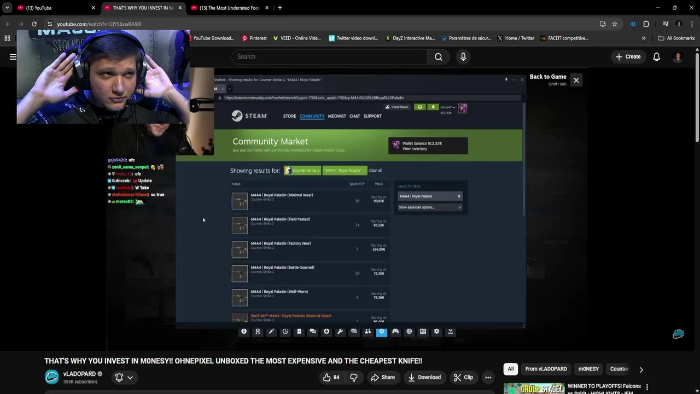The image size is (700, 394).
Task: Click the Chrome address bar URL
Action: coord(99,24)
